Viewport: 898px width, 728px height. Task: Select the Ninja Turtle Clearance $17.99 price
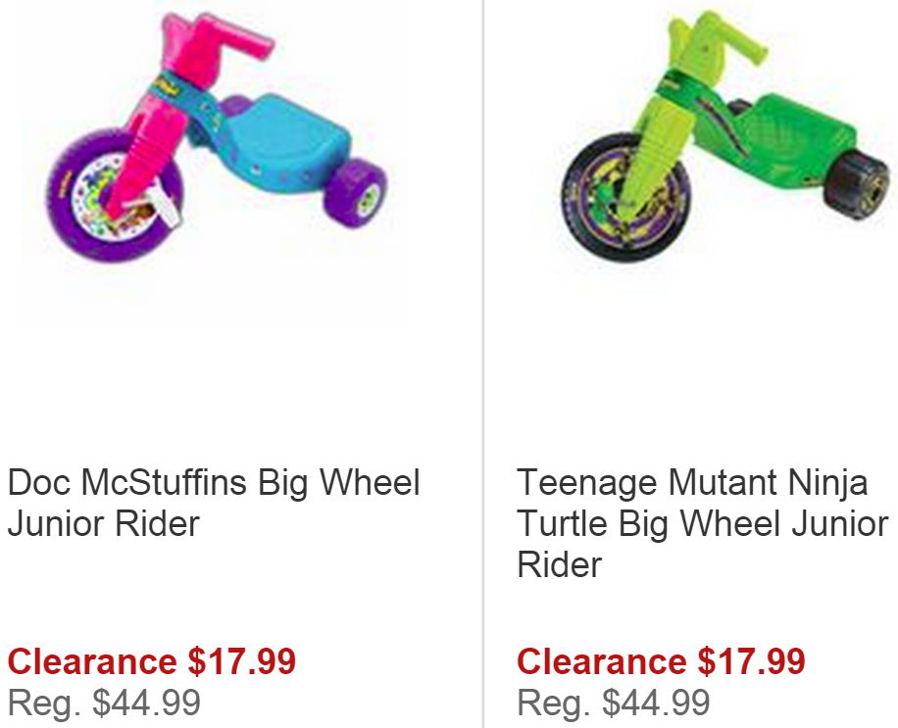[661, 661]
